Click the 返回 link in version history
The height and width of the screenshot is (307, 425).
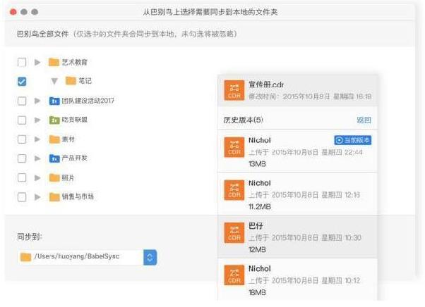[364, 120]
